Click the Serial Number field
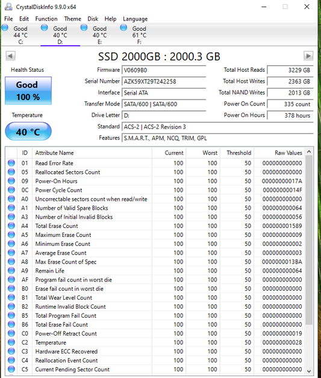 coord(164,81)
